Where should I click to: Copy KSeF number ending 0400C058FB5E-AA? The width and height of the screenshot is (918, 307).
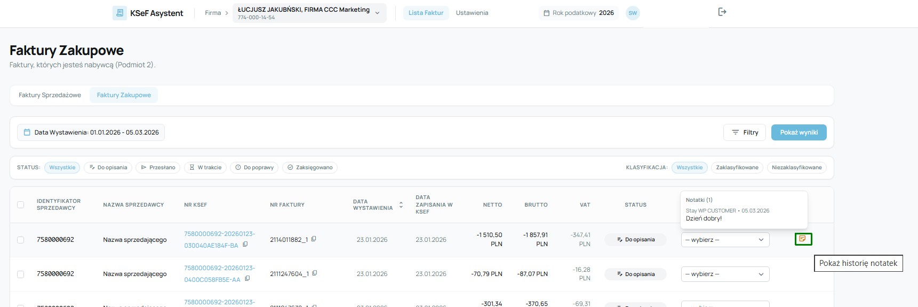248,279
